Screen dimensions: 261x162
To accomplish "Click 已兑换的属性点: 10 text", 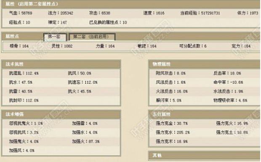I will [108, 22].
